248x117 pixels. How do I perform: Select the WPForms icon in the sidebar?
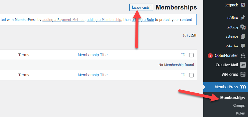[243, 74]
